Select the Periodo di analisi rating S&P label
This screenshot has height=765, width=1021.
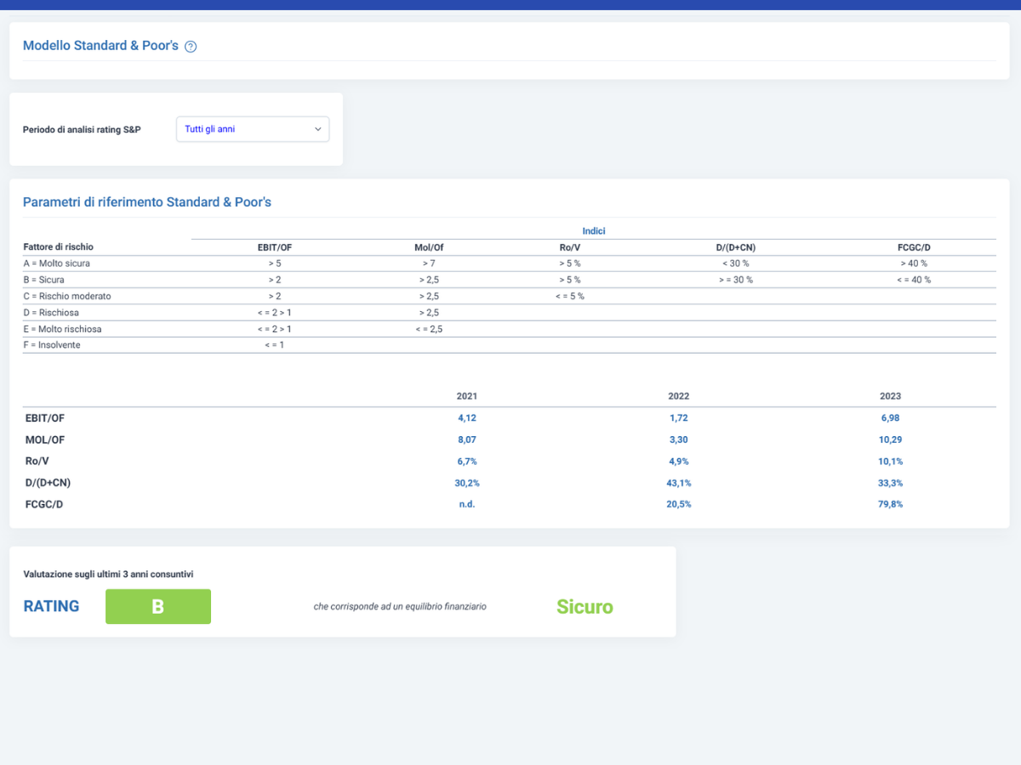(x=82, y=129)
